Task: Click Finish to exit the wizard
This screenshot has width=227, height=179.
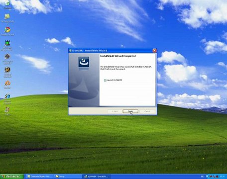Action: tap(130, 111)
